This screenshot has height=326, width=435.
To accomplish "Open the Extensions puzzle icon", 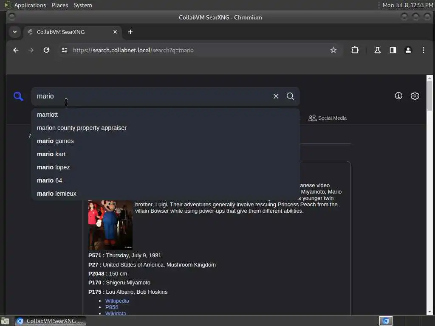I will pos(355,50).
